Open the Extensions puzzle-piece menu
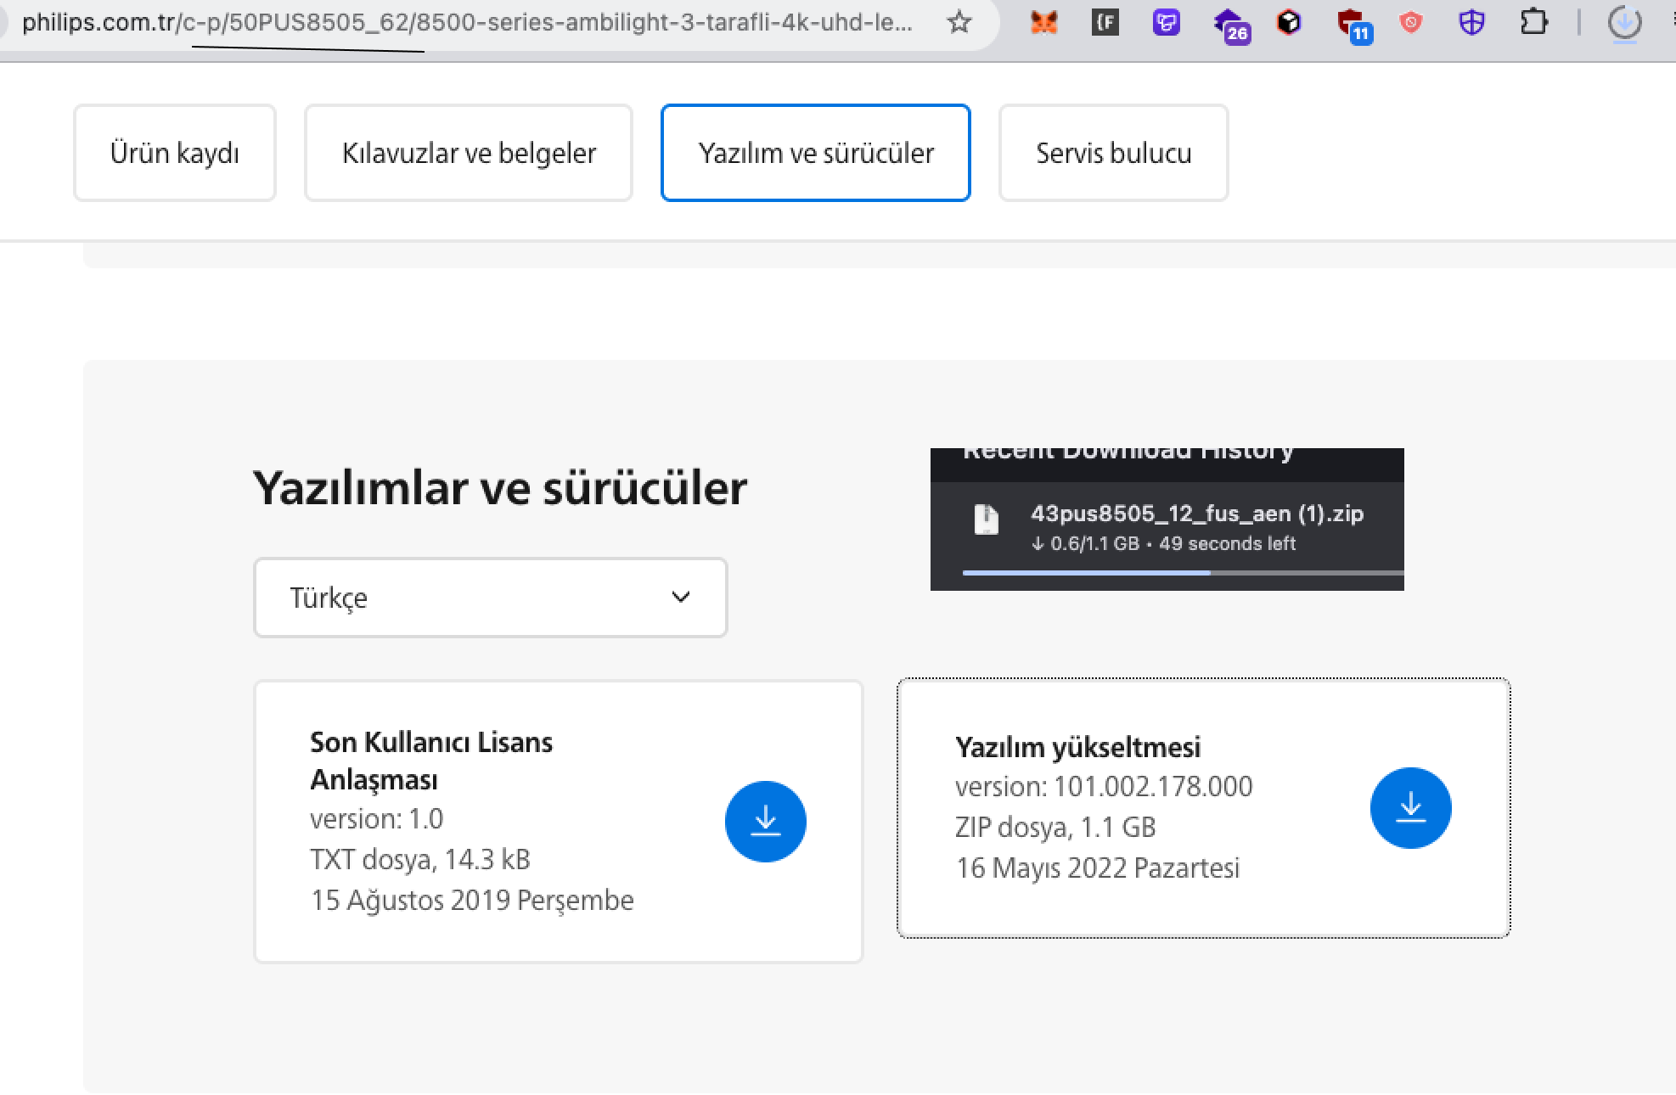Image resolution: width=1676 pixels, height=1095 pixels. (1533, 22)
